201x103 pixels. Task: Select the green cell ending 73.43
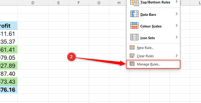click(x=9, y=82)
